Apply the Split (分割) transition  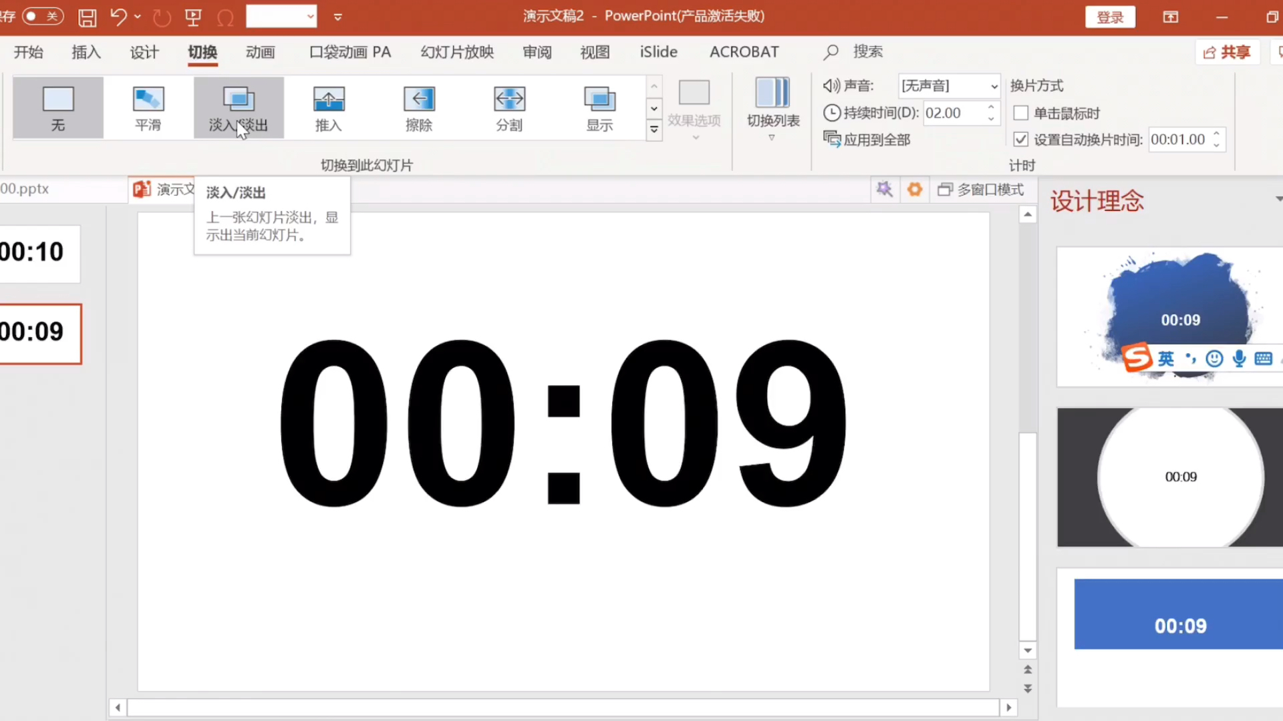(509, 107)
